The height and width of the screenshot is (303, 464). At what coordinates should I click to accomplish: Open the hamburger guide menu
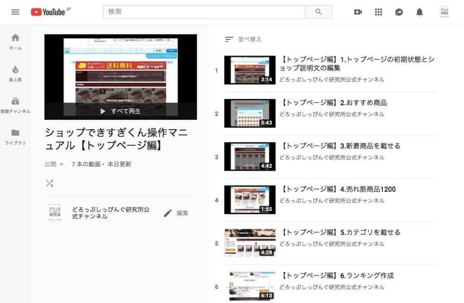click(x=15, y=12)
